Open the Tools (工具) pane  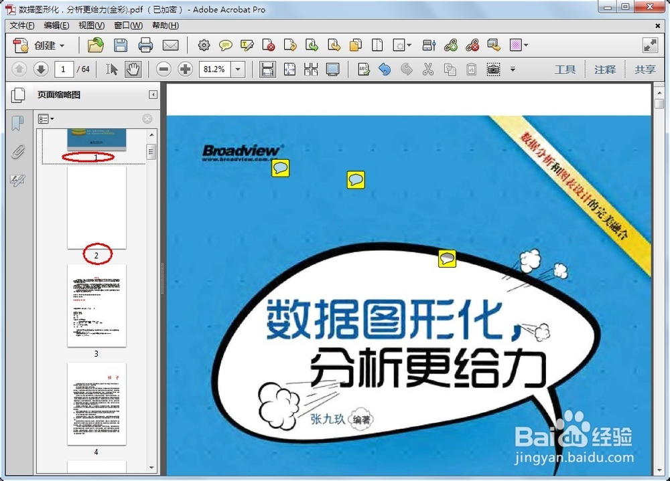pyautogui.click(x=565, y=69)
